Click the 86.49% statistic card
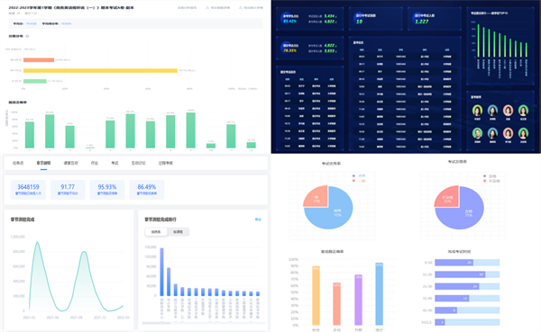 [147, 190]
